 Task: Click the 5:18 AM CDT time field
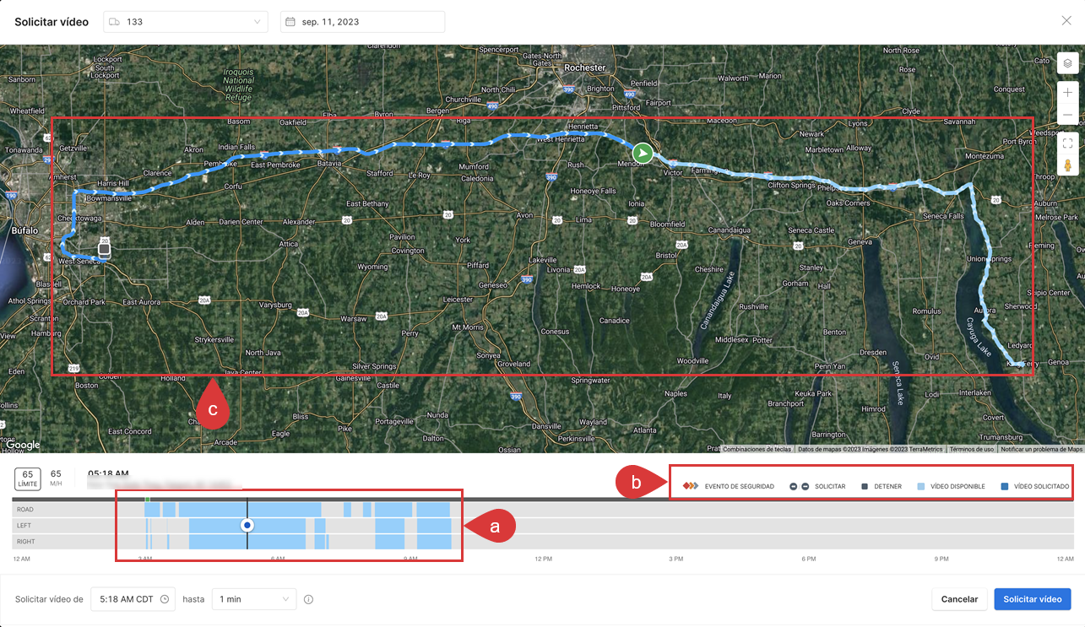133,599
